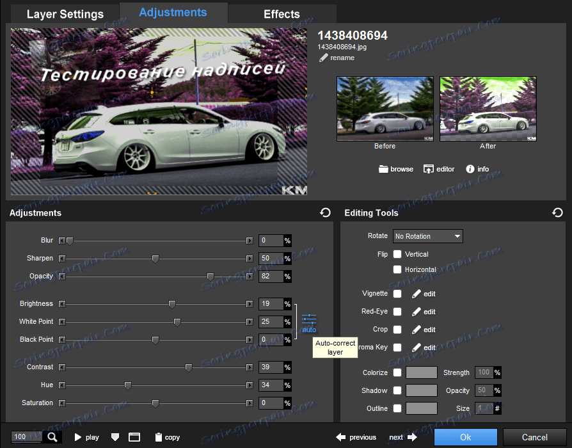Open the Effects tab
Viewport: 572px width, 448px height.
(x=282, y=14)
